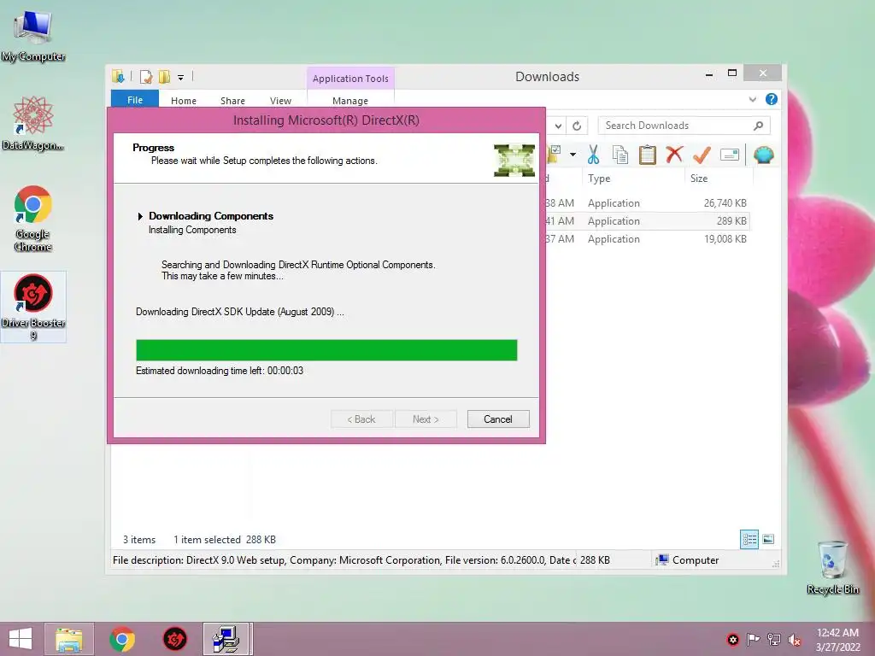Viewport: 875px width, 656px height.
Task: Open the Recycle Bin
Action: point(832,567)
